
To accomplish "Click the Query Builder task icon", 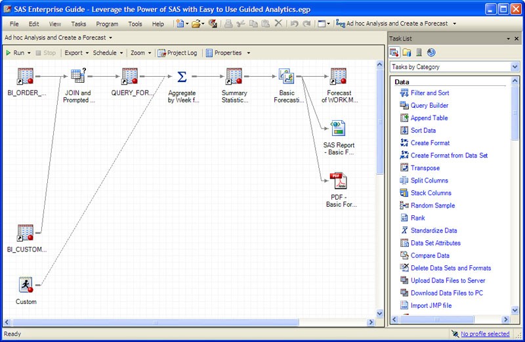I will (x=405, y=105).
